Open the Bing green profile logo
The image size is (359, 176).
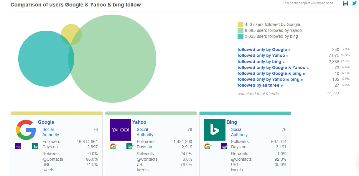point(215,130)
